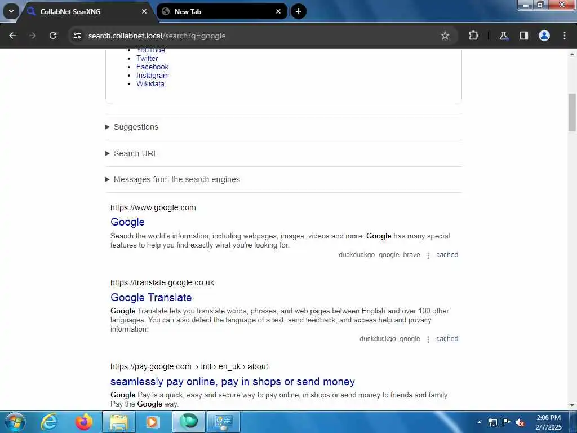
Task: Open site information icon in address bar
Action: click(77, 36)
